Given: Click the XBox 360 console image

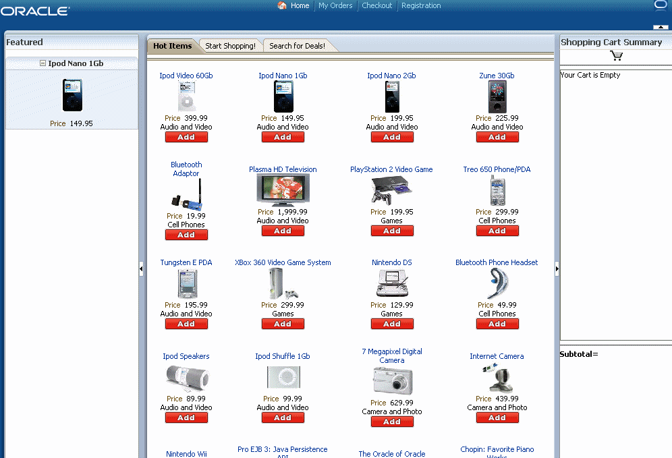Looking at the screenshot, I should [283, 283].
